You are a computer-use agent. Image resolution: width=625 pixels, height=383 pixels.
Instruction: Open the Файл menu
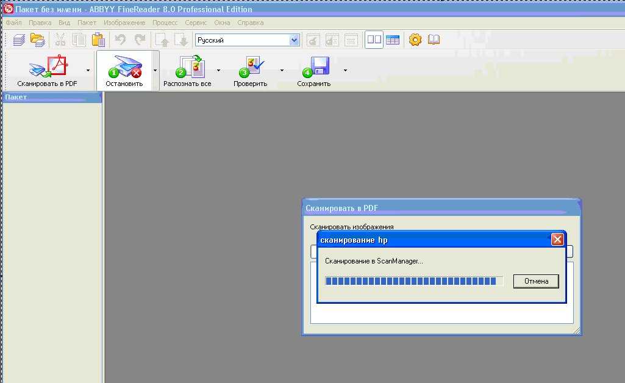pos(13,23)
